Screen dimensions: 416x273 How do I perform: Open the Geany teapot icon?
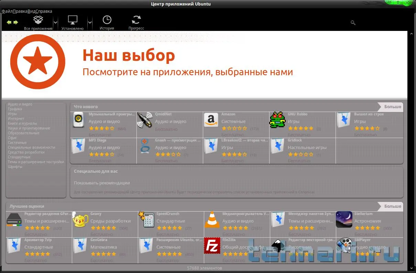(79, 220)
